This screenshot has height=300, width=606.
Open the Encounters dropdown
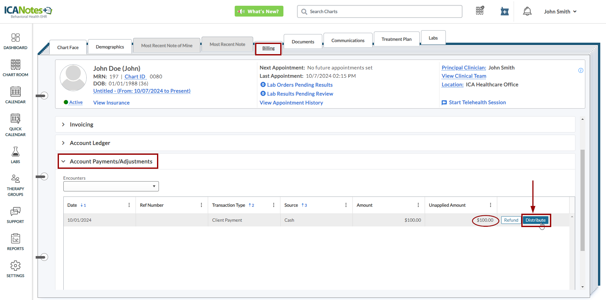click(111, 186)
